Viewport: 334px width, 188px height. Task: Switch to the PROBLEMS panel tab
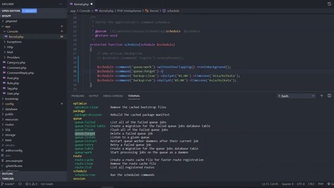78,96
